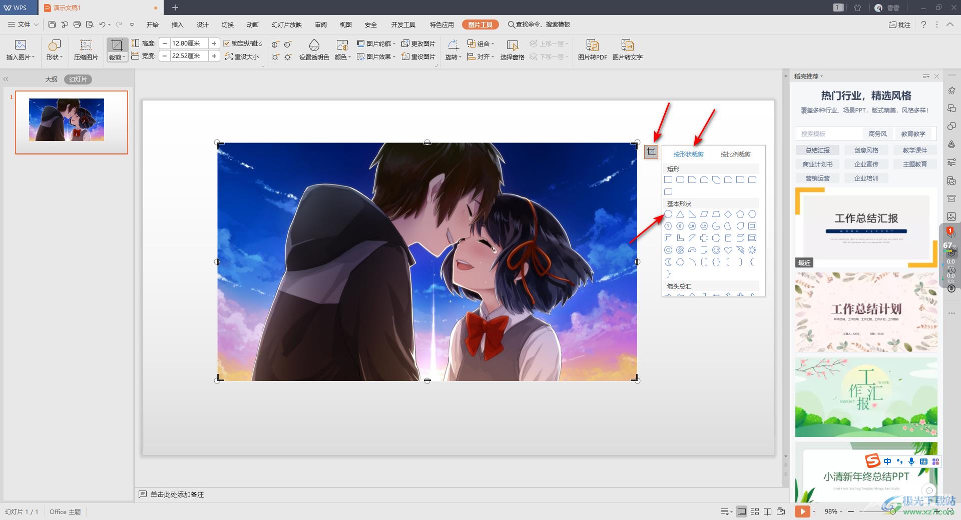Increase picture brightness icon
This screenshot has height=520, width=961.
tap(275, 57)
